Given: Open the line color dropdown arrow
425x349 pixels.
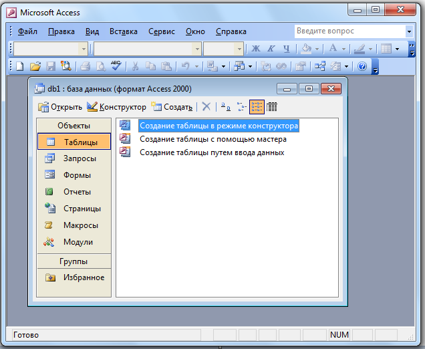Looking at the screenshot, I should pyautogui.click(x=370, y=49).
